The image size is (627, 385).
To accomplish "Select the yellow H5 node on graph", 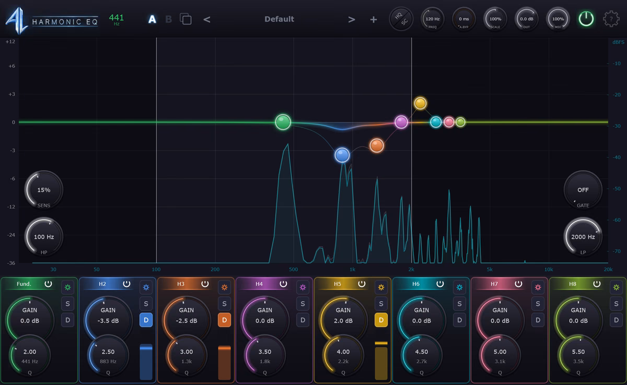I will point(421,103).
